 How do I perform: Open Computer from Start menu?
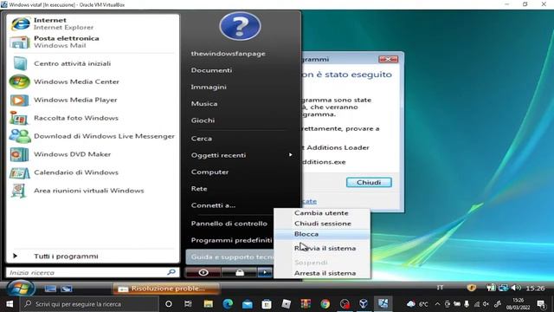click(209, 172)
